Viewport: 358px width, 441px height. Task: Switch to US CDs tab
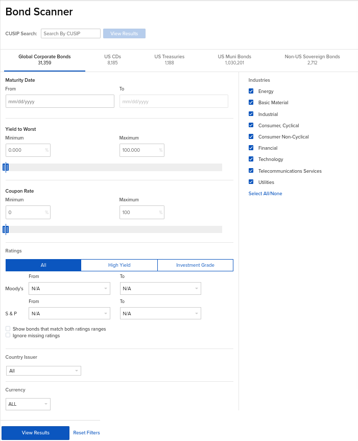(x=112, y=60)
